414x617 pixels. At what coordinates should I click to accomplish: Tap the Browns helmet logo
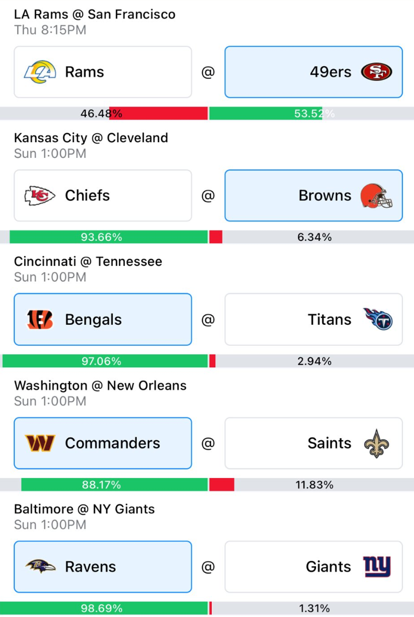pos(376,196)
